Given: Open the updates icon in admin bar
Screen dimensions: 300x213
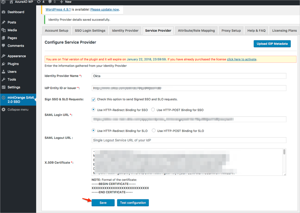Looking at the screenshot, I should (39, 2).
